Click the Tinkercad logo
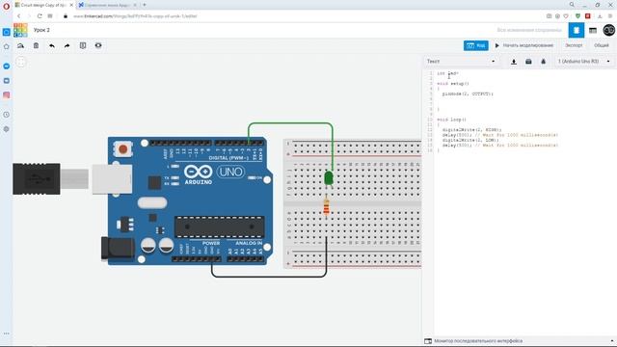617x347 pixels. coord(20,30)
